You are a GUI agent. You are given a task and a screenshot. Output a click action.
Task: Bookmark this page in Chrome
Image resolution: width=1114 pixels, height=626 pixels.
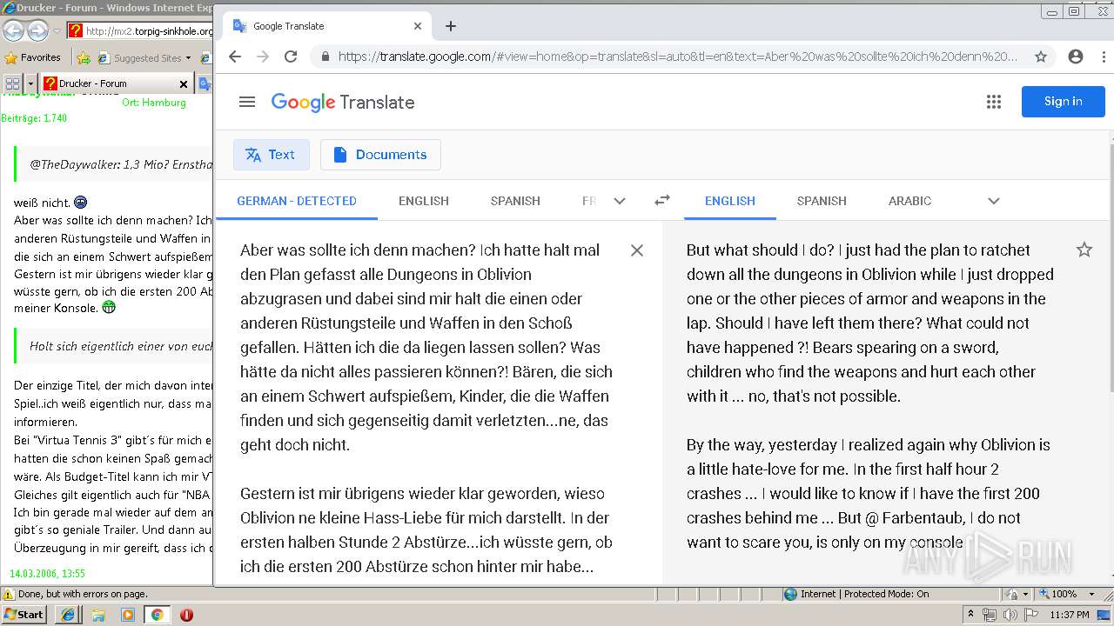tap(1041, 57)
